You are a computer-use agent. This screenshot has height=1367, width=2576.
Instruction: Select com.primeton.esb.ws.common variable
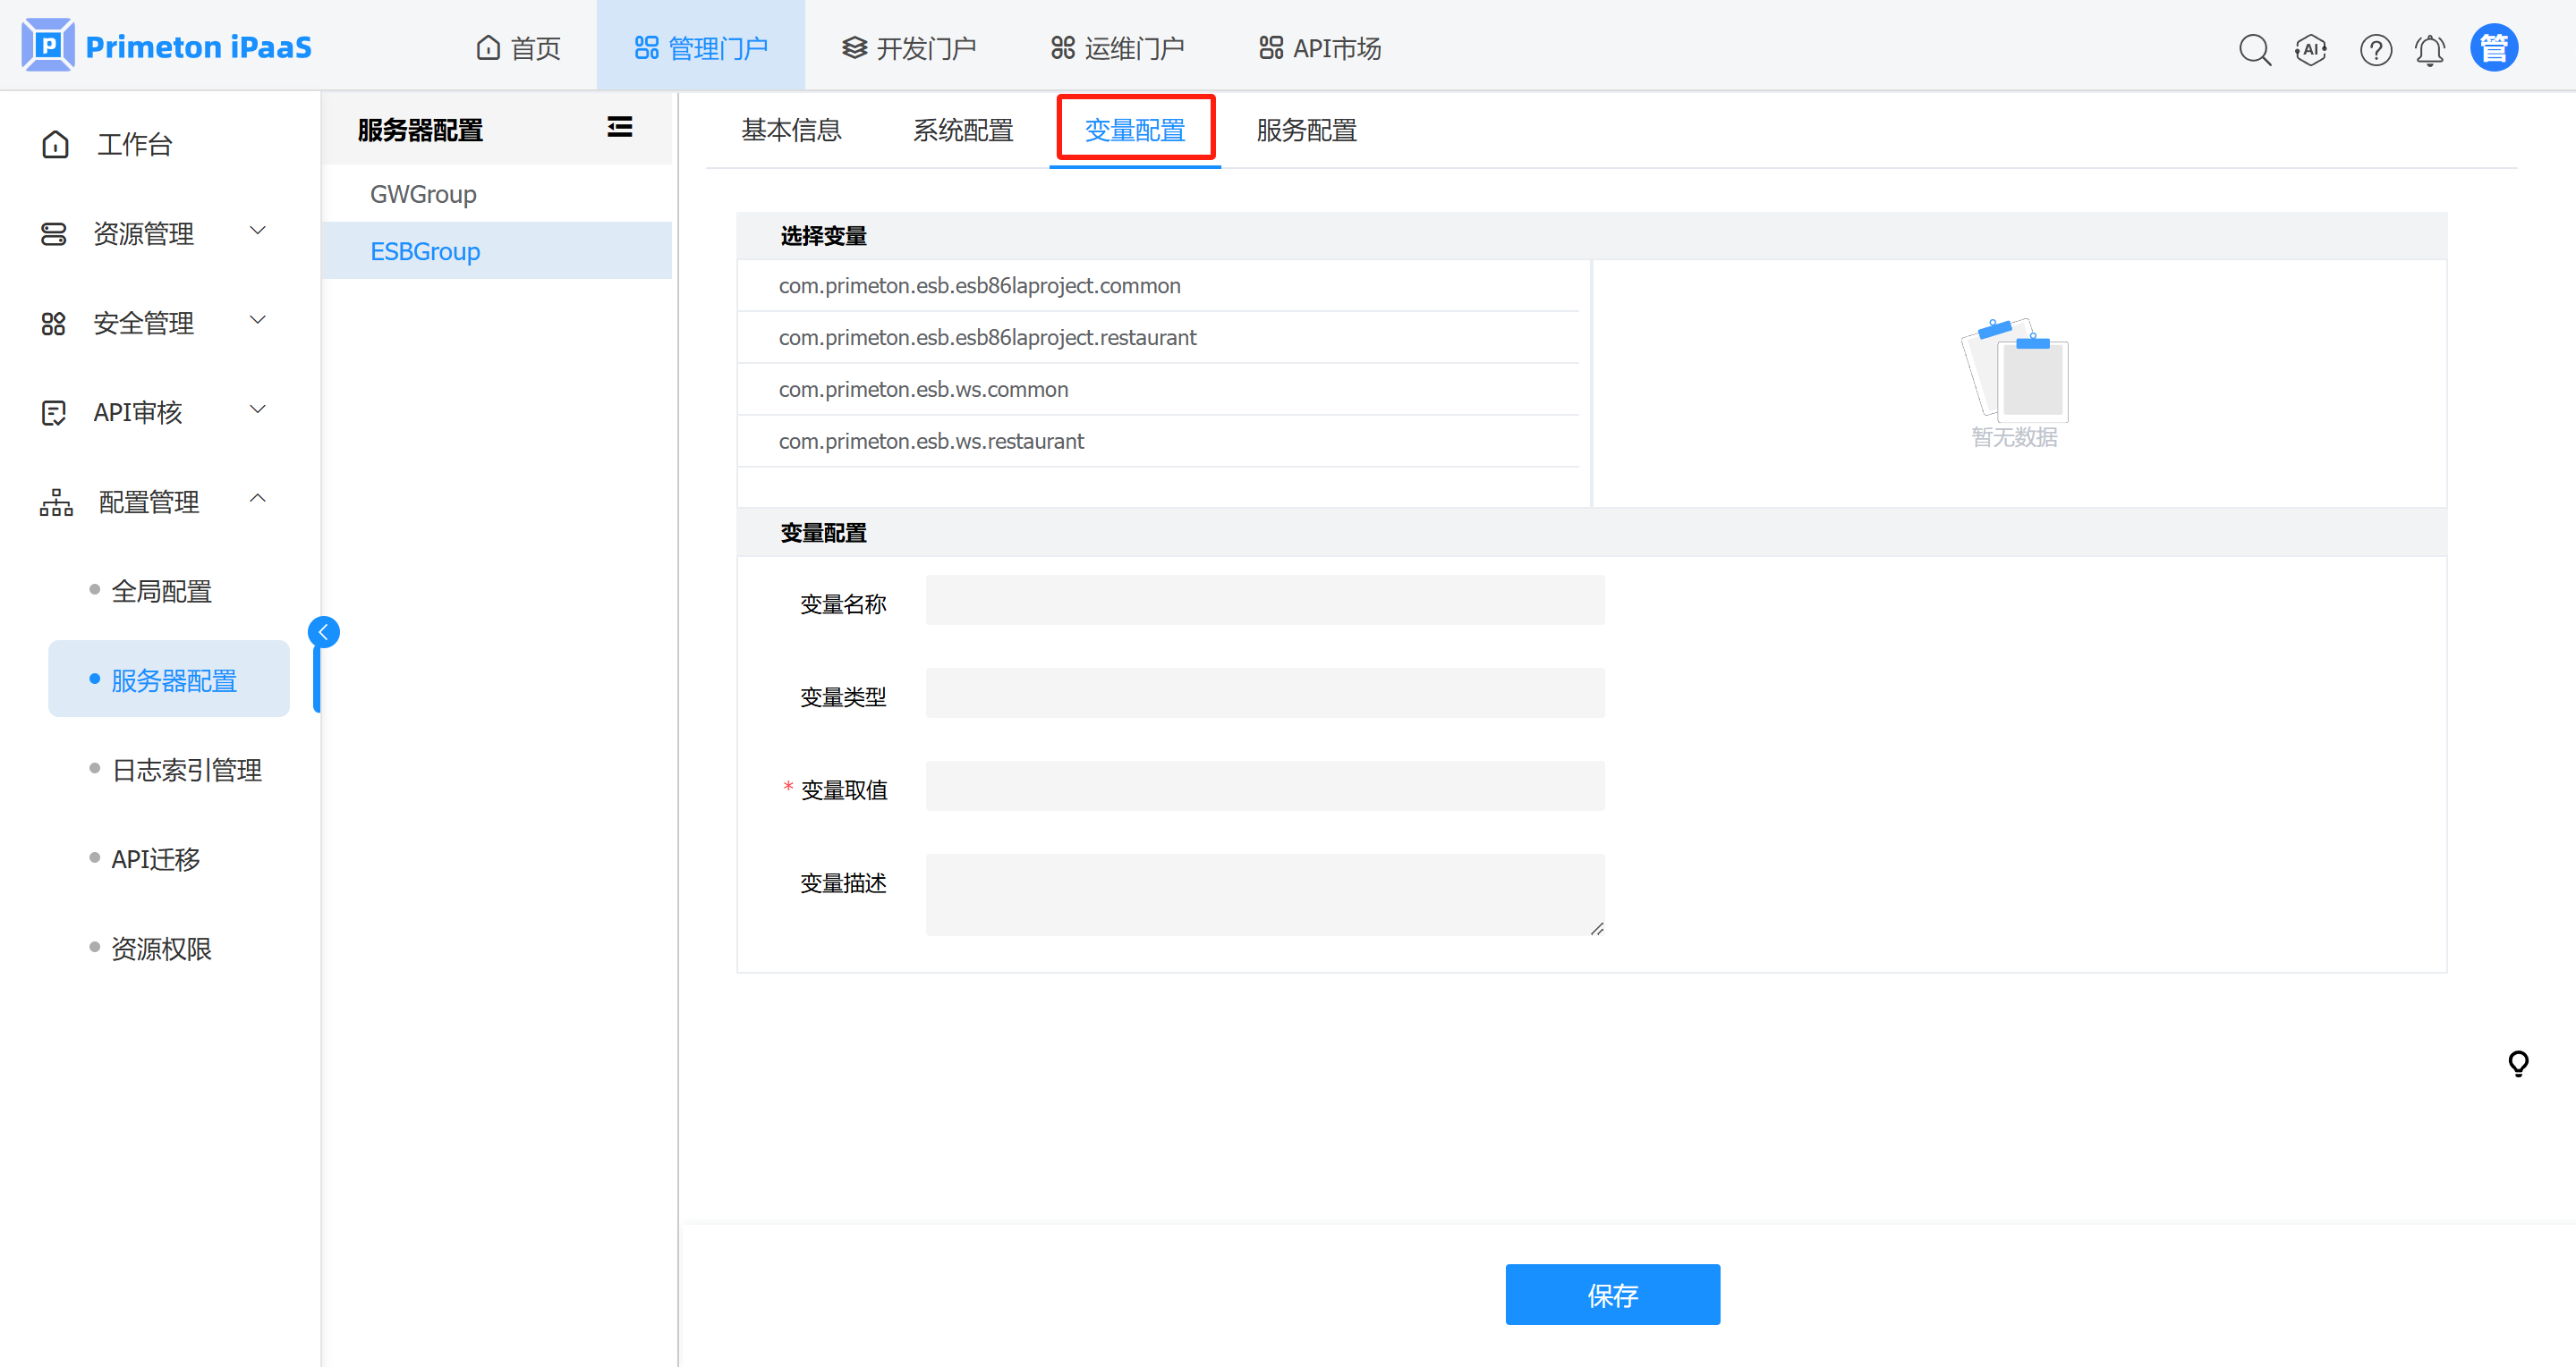(923, 389)
